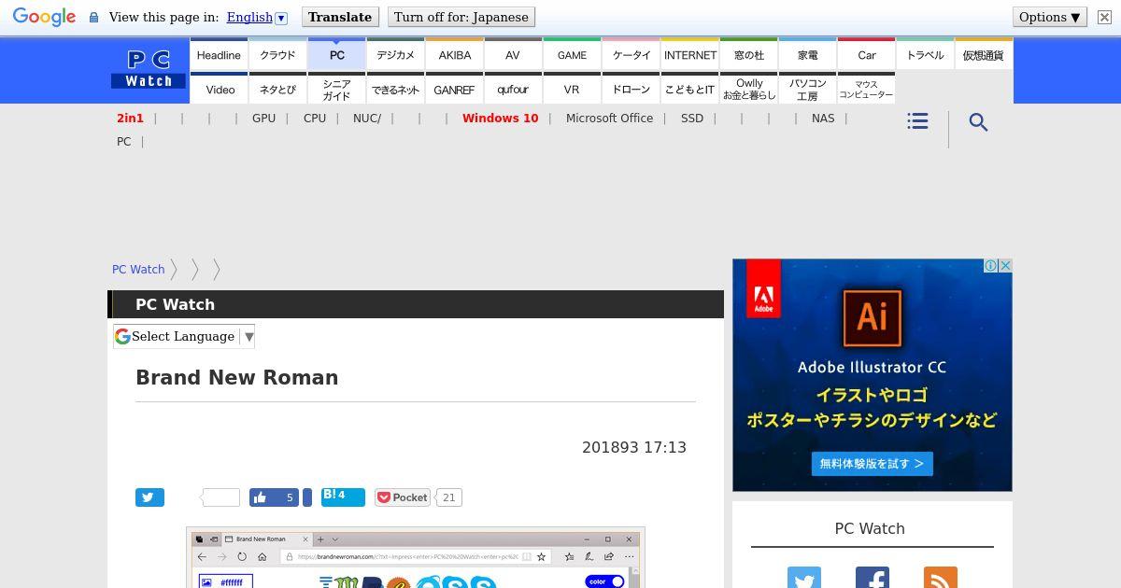Open the 仮想通貨 tab

(x=984, y=55)
